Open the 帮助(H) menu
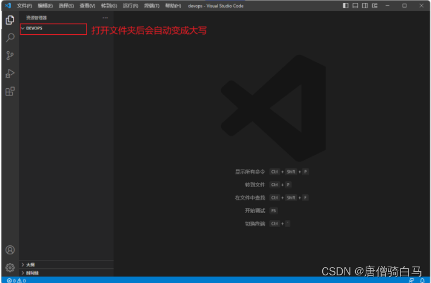 click(x=173, y=6)
